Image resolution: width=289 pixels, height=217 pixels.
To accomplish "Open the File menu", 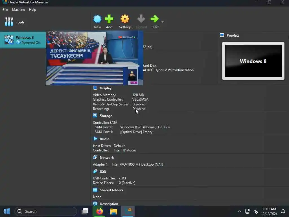I will click(5, 10).
